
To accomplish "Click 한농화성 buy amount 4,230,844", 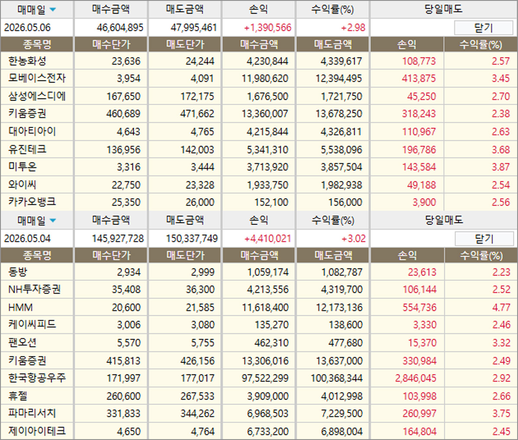I will coord(267,61).
